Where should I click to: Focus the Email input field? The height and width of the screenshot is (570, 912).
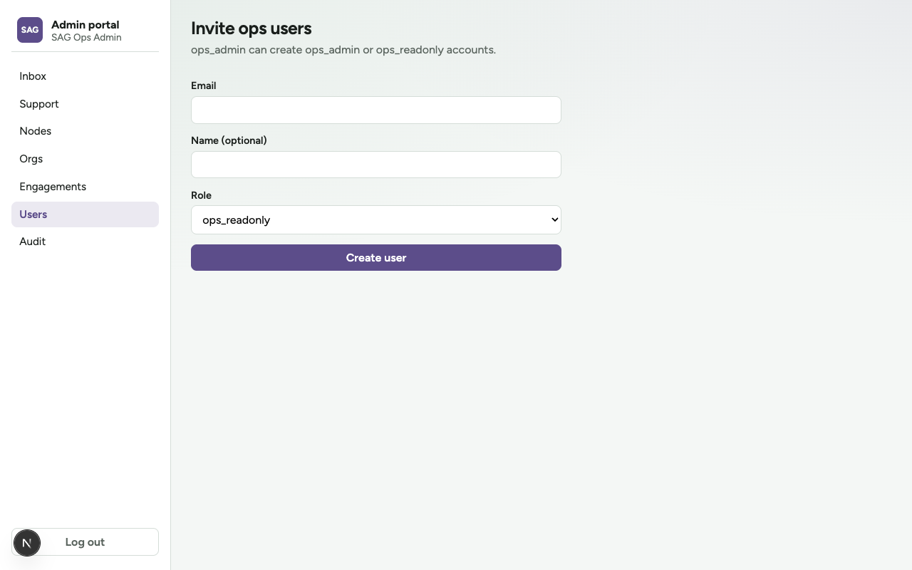tap(376, 110)
